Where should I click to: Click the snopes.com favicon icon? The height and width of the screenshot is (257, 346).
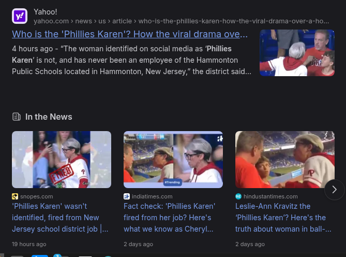(15, 196)
